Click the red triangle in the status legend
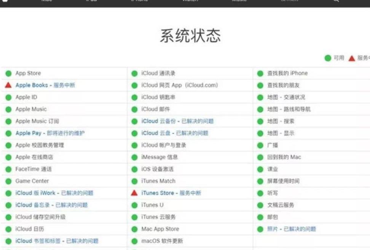This screenshot has width=370, height=250. [351, 58]
